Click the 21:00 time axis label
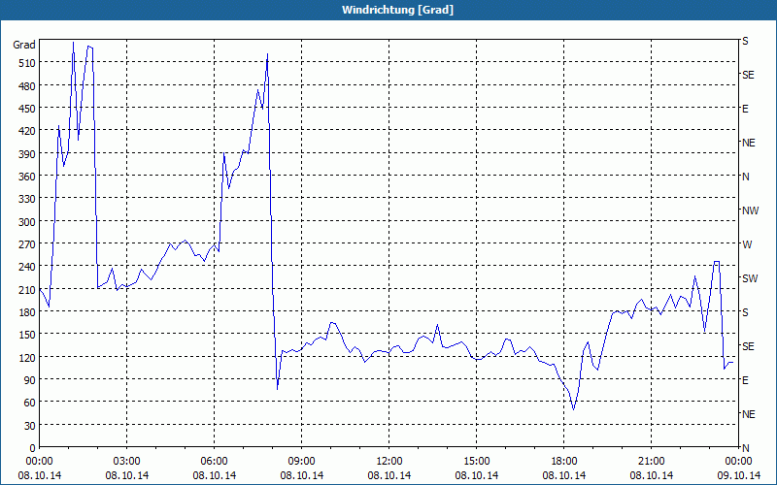 (x=651, y=462)
